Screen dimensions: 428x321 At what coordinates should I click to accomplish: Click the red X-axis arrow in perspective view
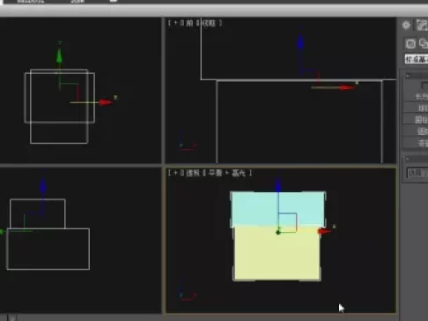click(325, 231)
